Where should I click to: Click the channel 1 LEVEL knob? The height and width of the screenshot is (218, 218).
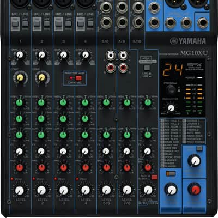pos(19,190)
